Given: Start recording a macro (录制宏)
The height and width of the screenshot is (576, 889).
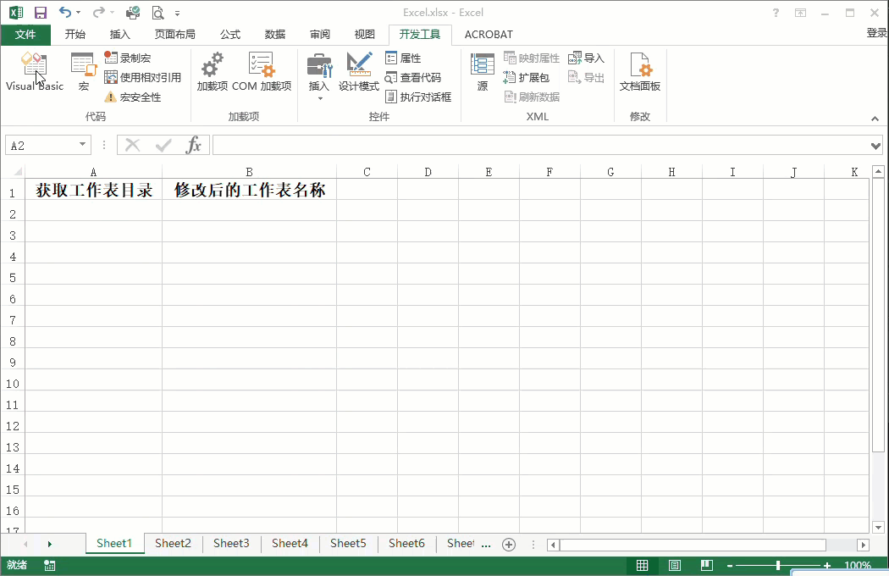Looking at the screenshot, I should 128,58.
